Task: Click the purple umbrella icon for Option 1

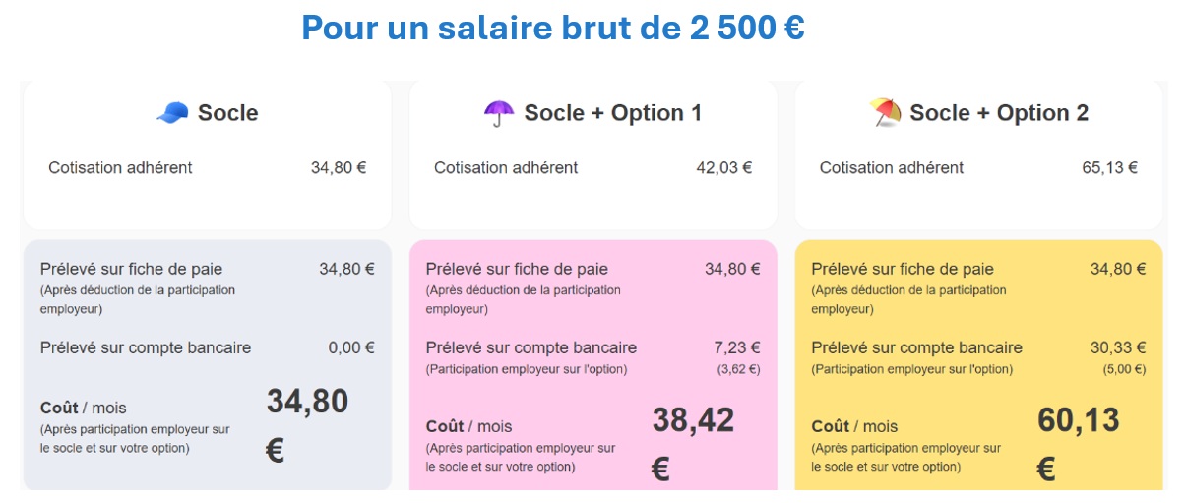Action: [499, 114]
